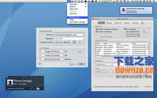Select Peter's TM506 device row
This screenshot has height=98, width=157.
(x=121, y=47)
